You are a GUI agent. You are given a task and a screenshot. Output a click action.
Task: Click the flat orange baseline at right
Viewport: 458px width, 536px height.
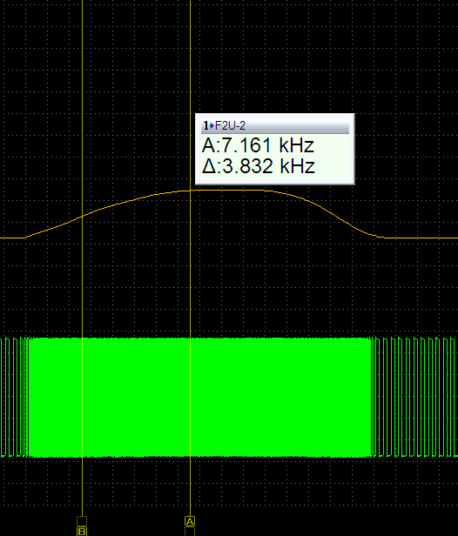[421, 237]
